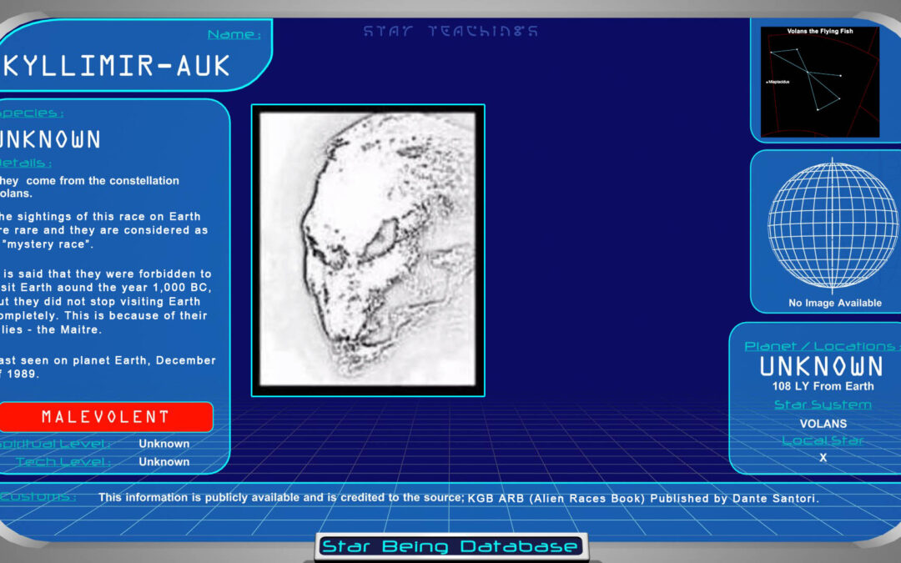Open the Details heading link
901x563 pixels.
[x=26, y=163]
